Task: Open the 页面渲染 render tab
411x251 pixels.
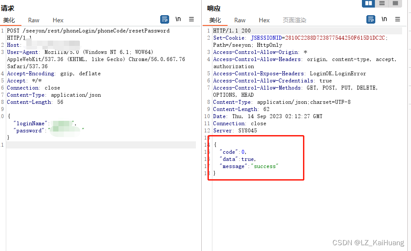Action: click(295, 21)
